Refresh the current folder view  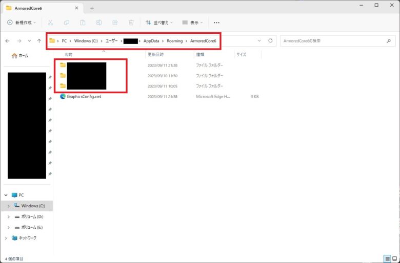[270, 40]
